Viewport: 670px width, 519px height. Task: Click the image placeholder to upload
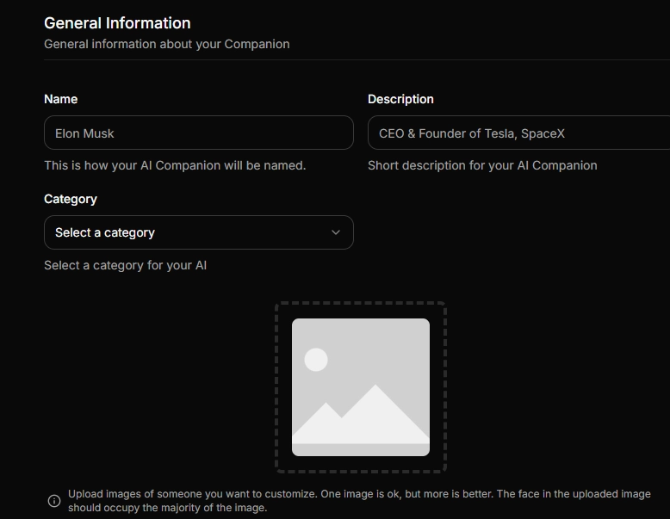(x=361, y=387)
